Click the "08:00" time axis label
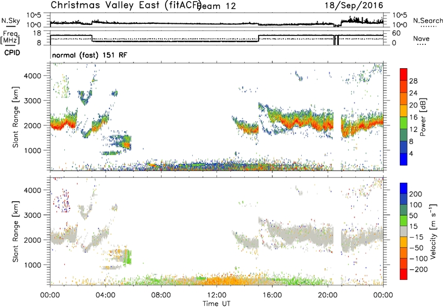This screenshot has width=443, height=307. 161,295
